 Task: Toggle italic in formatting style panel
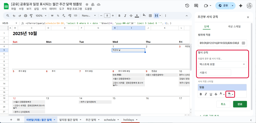[x=206, y=94]
